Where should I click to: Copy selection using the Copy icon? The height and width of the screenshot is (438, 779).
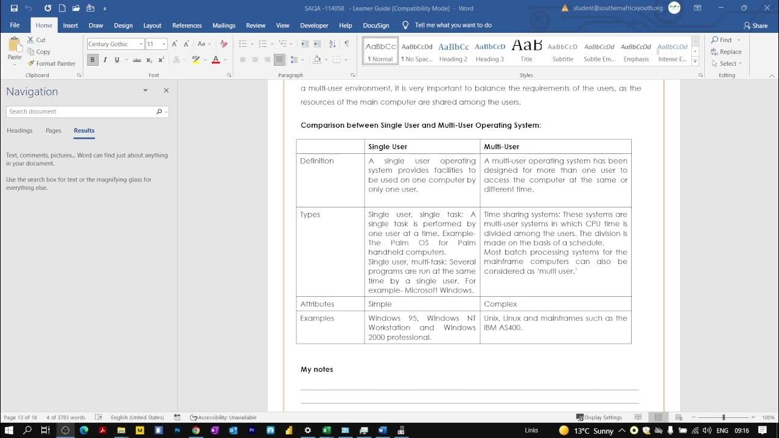(31, 52)
